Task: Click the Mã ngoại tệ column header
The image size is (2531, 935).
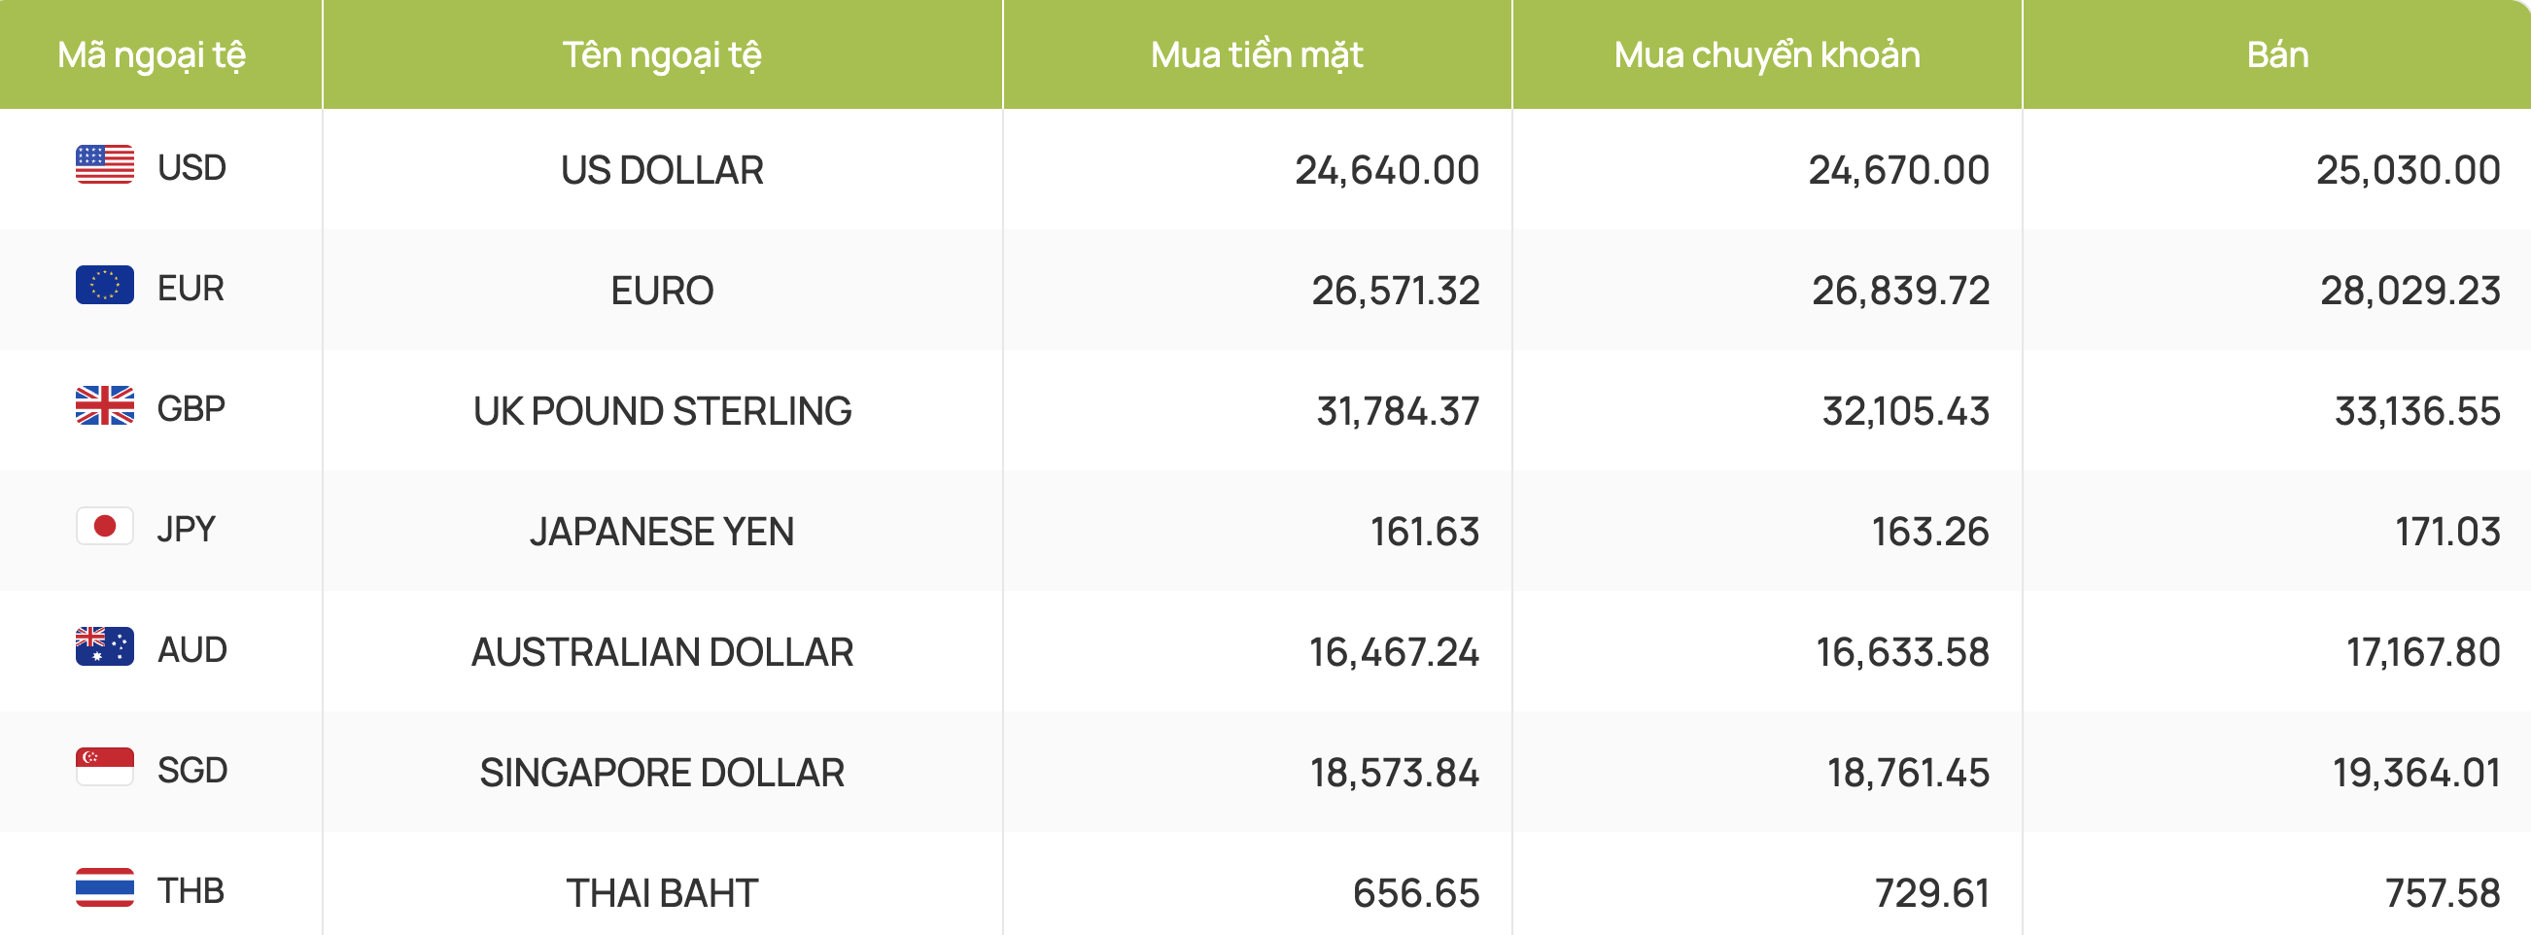Action: pyautogui.click(x=152, y=55)
